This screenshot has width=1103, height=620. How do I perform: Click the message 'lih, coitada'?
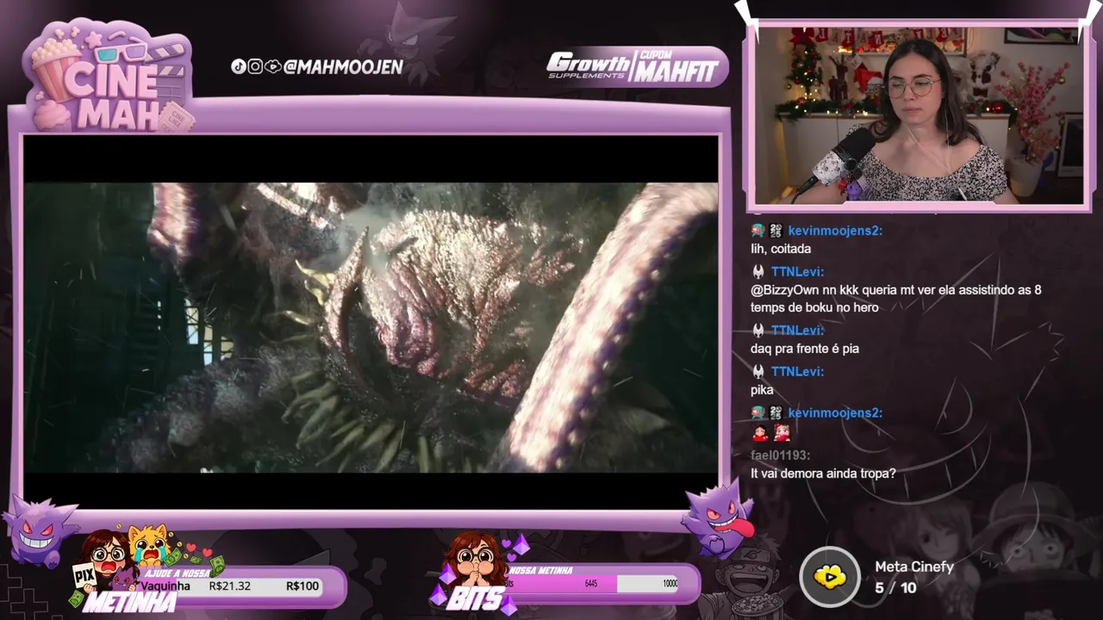[781, 249]
